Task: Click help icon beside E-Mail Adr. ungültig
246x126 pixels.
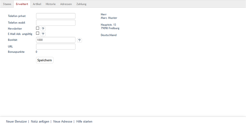Action: [x=43, y=34]
